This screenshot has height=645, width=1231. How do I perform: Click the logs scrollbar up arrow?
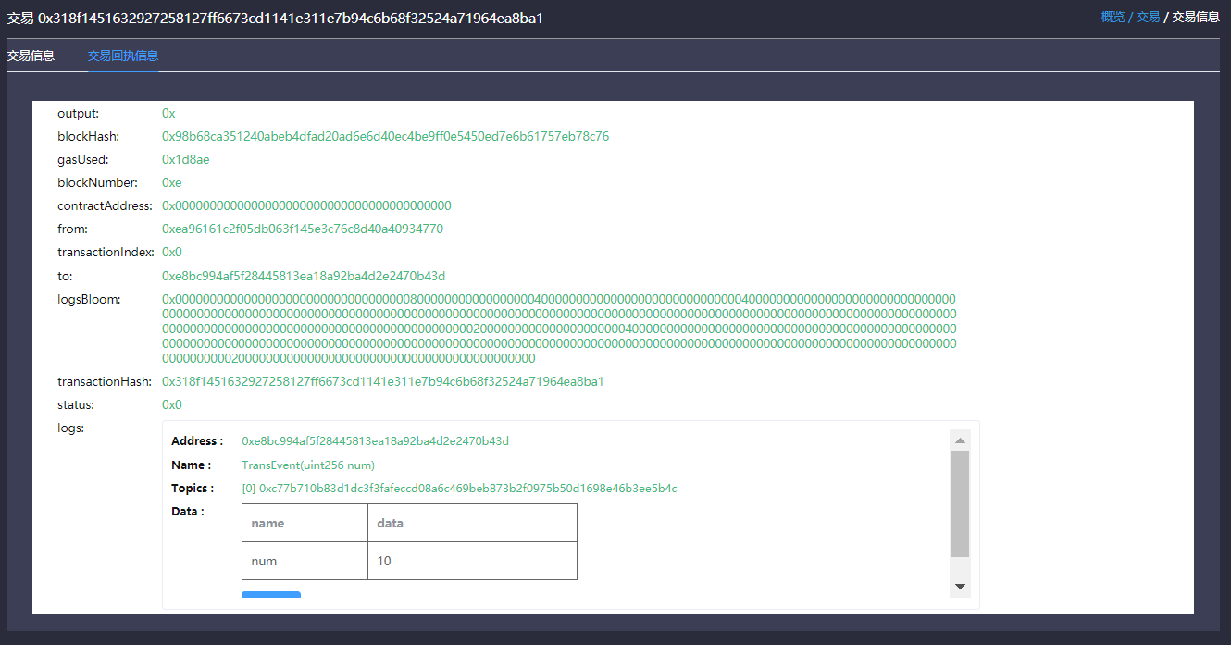pos(960,440)
